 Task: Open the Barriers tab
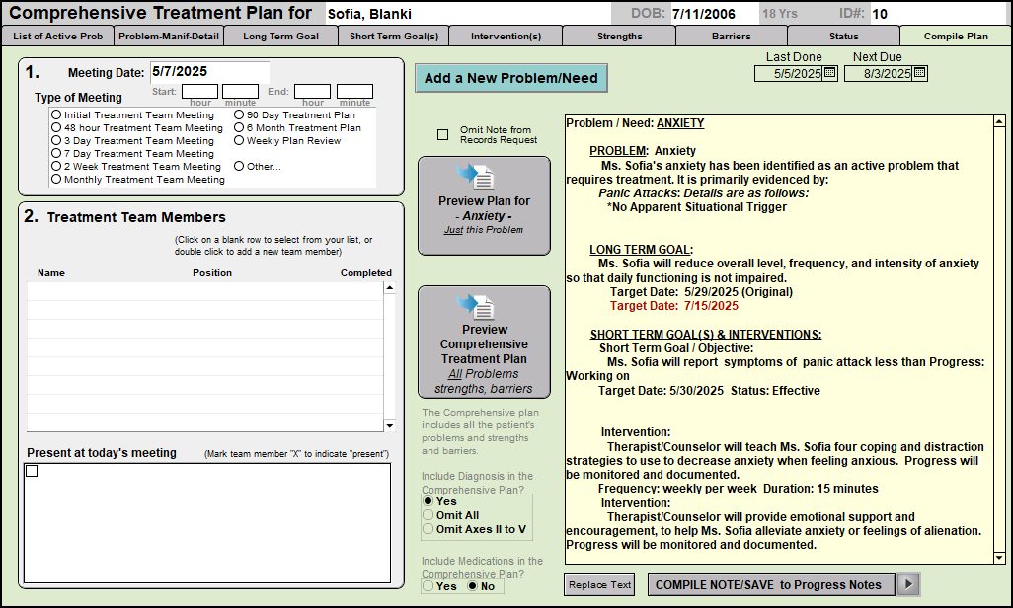pos(732,37)
